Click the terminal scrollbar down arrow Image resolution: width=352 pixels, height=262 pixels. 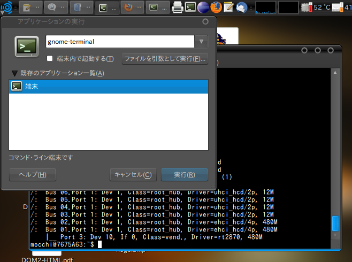(335, 235)
